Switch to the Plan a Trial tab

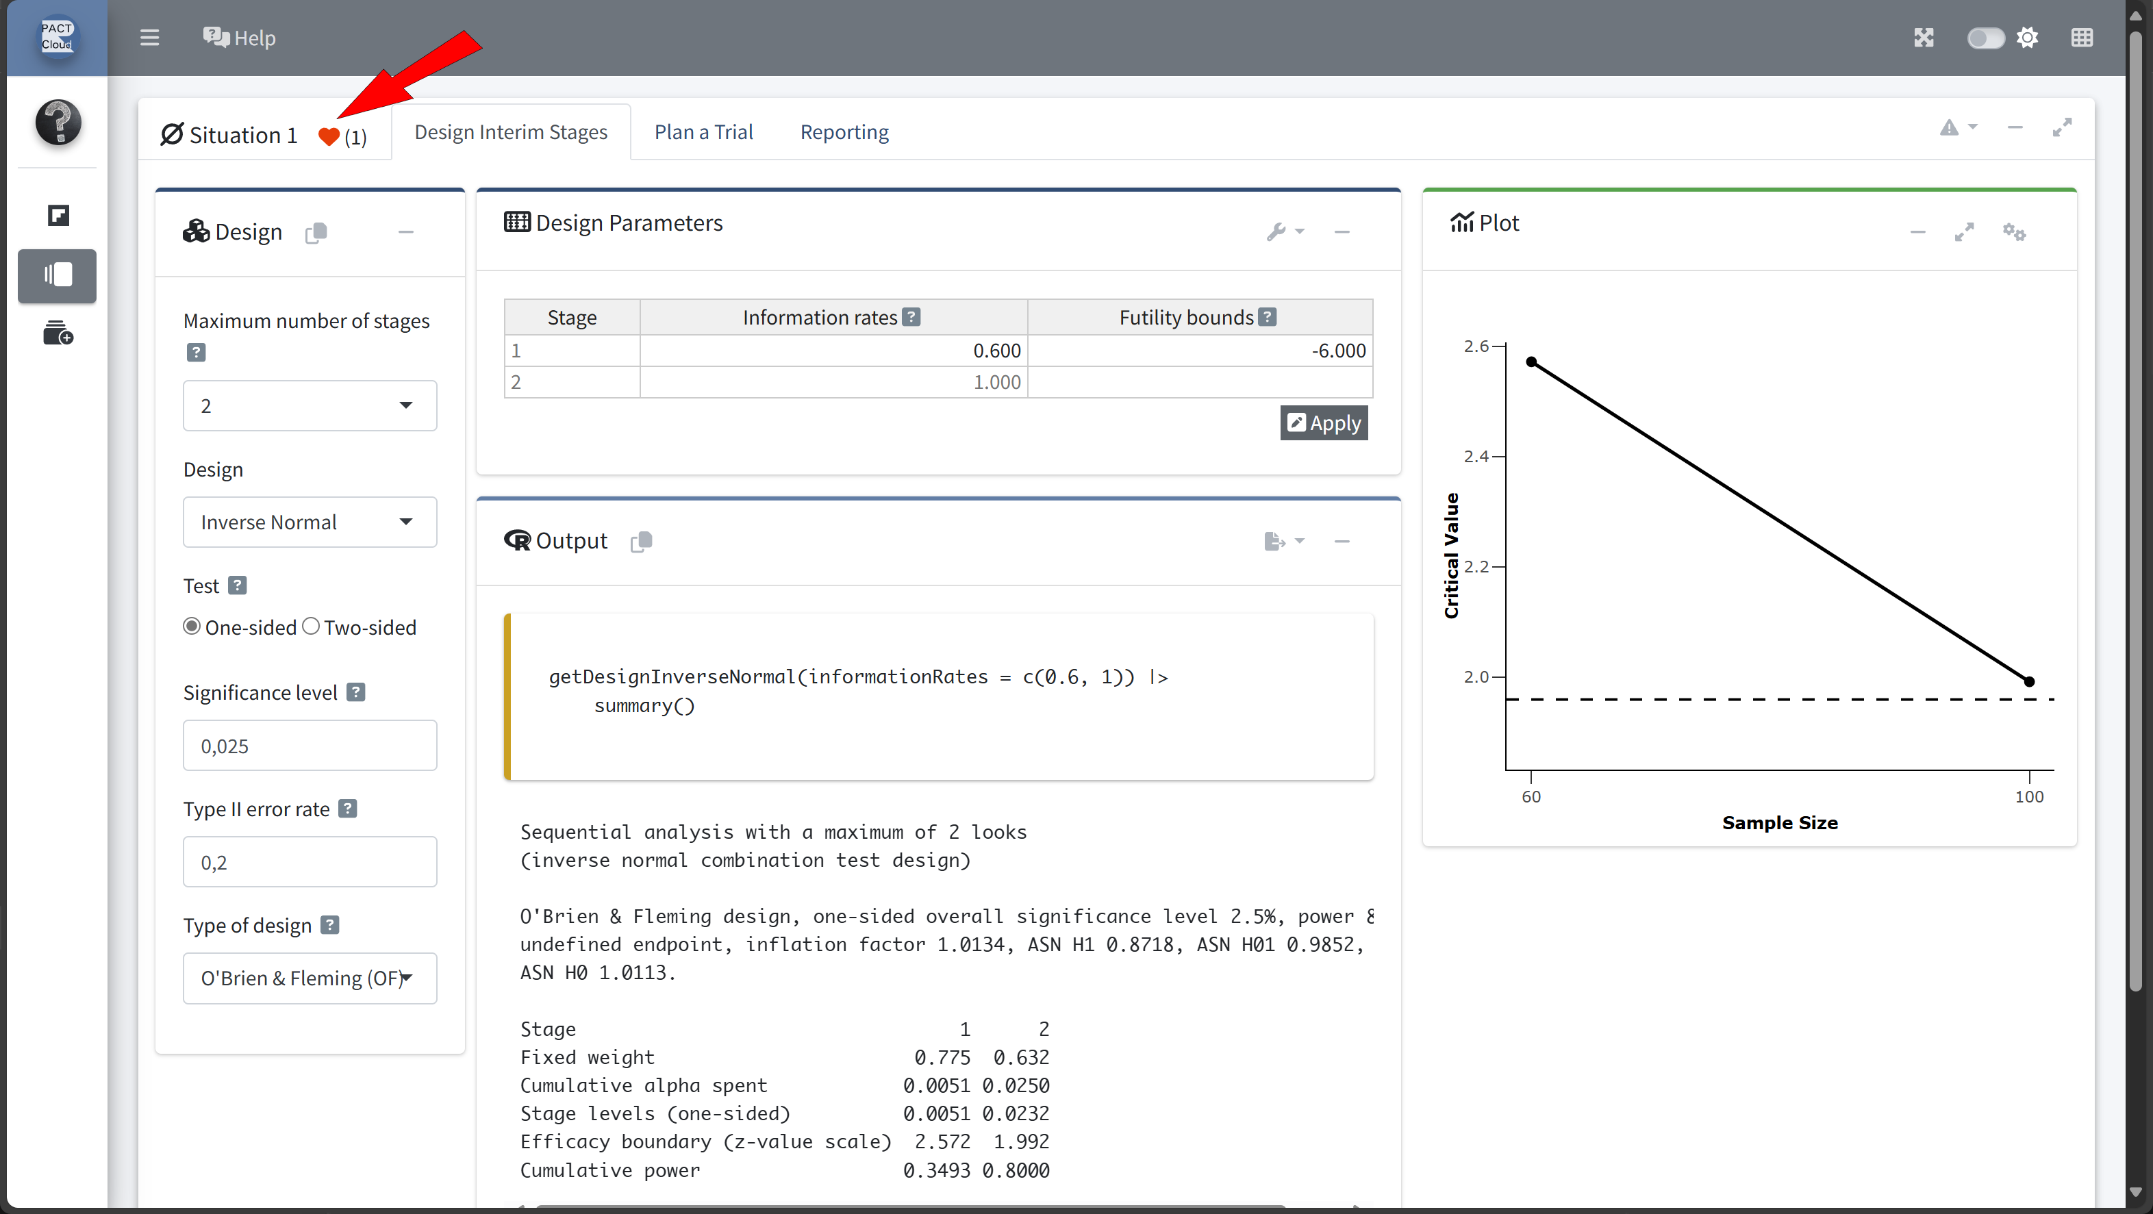(x=703, y=132)
